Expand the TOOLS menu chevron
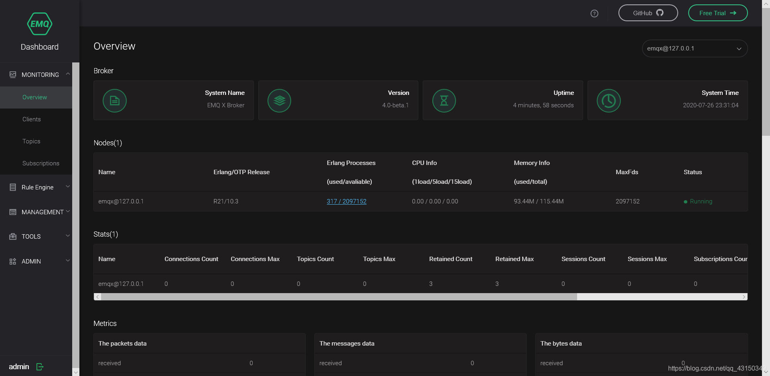The width and height of the screenshot is (770, 376). 68,236
